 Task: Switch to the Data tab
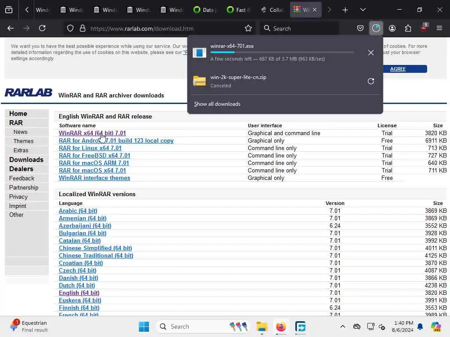[x=205, y=10]
